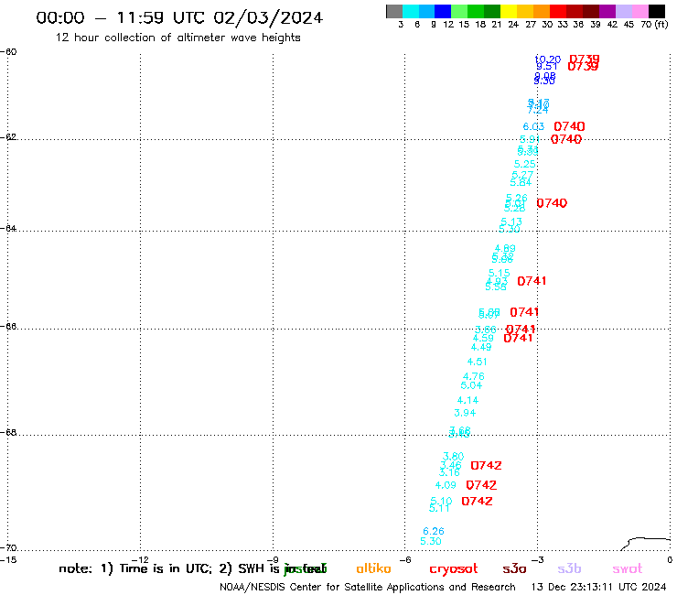The height and width of the screenshot is (595, 677).
Task: Click the -68 latitude axis label
Action: (x=8, y=433)
